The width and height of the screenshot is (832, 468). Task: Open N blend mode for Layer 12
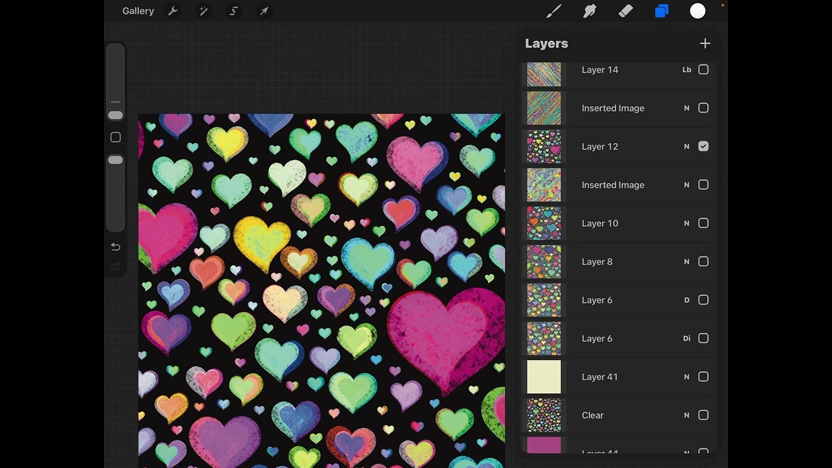coord(686,146)
